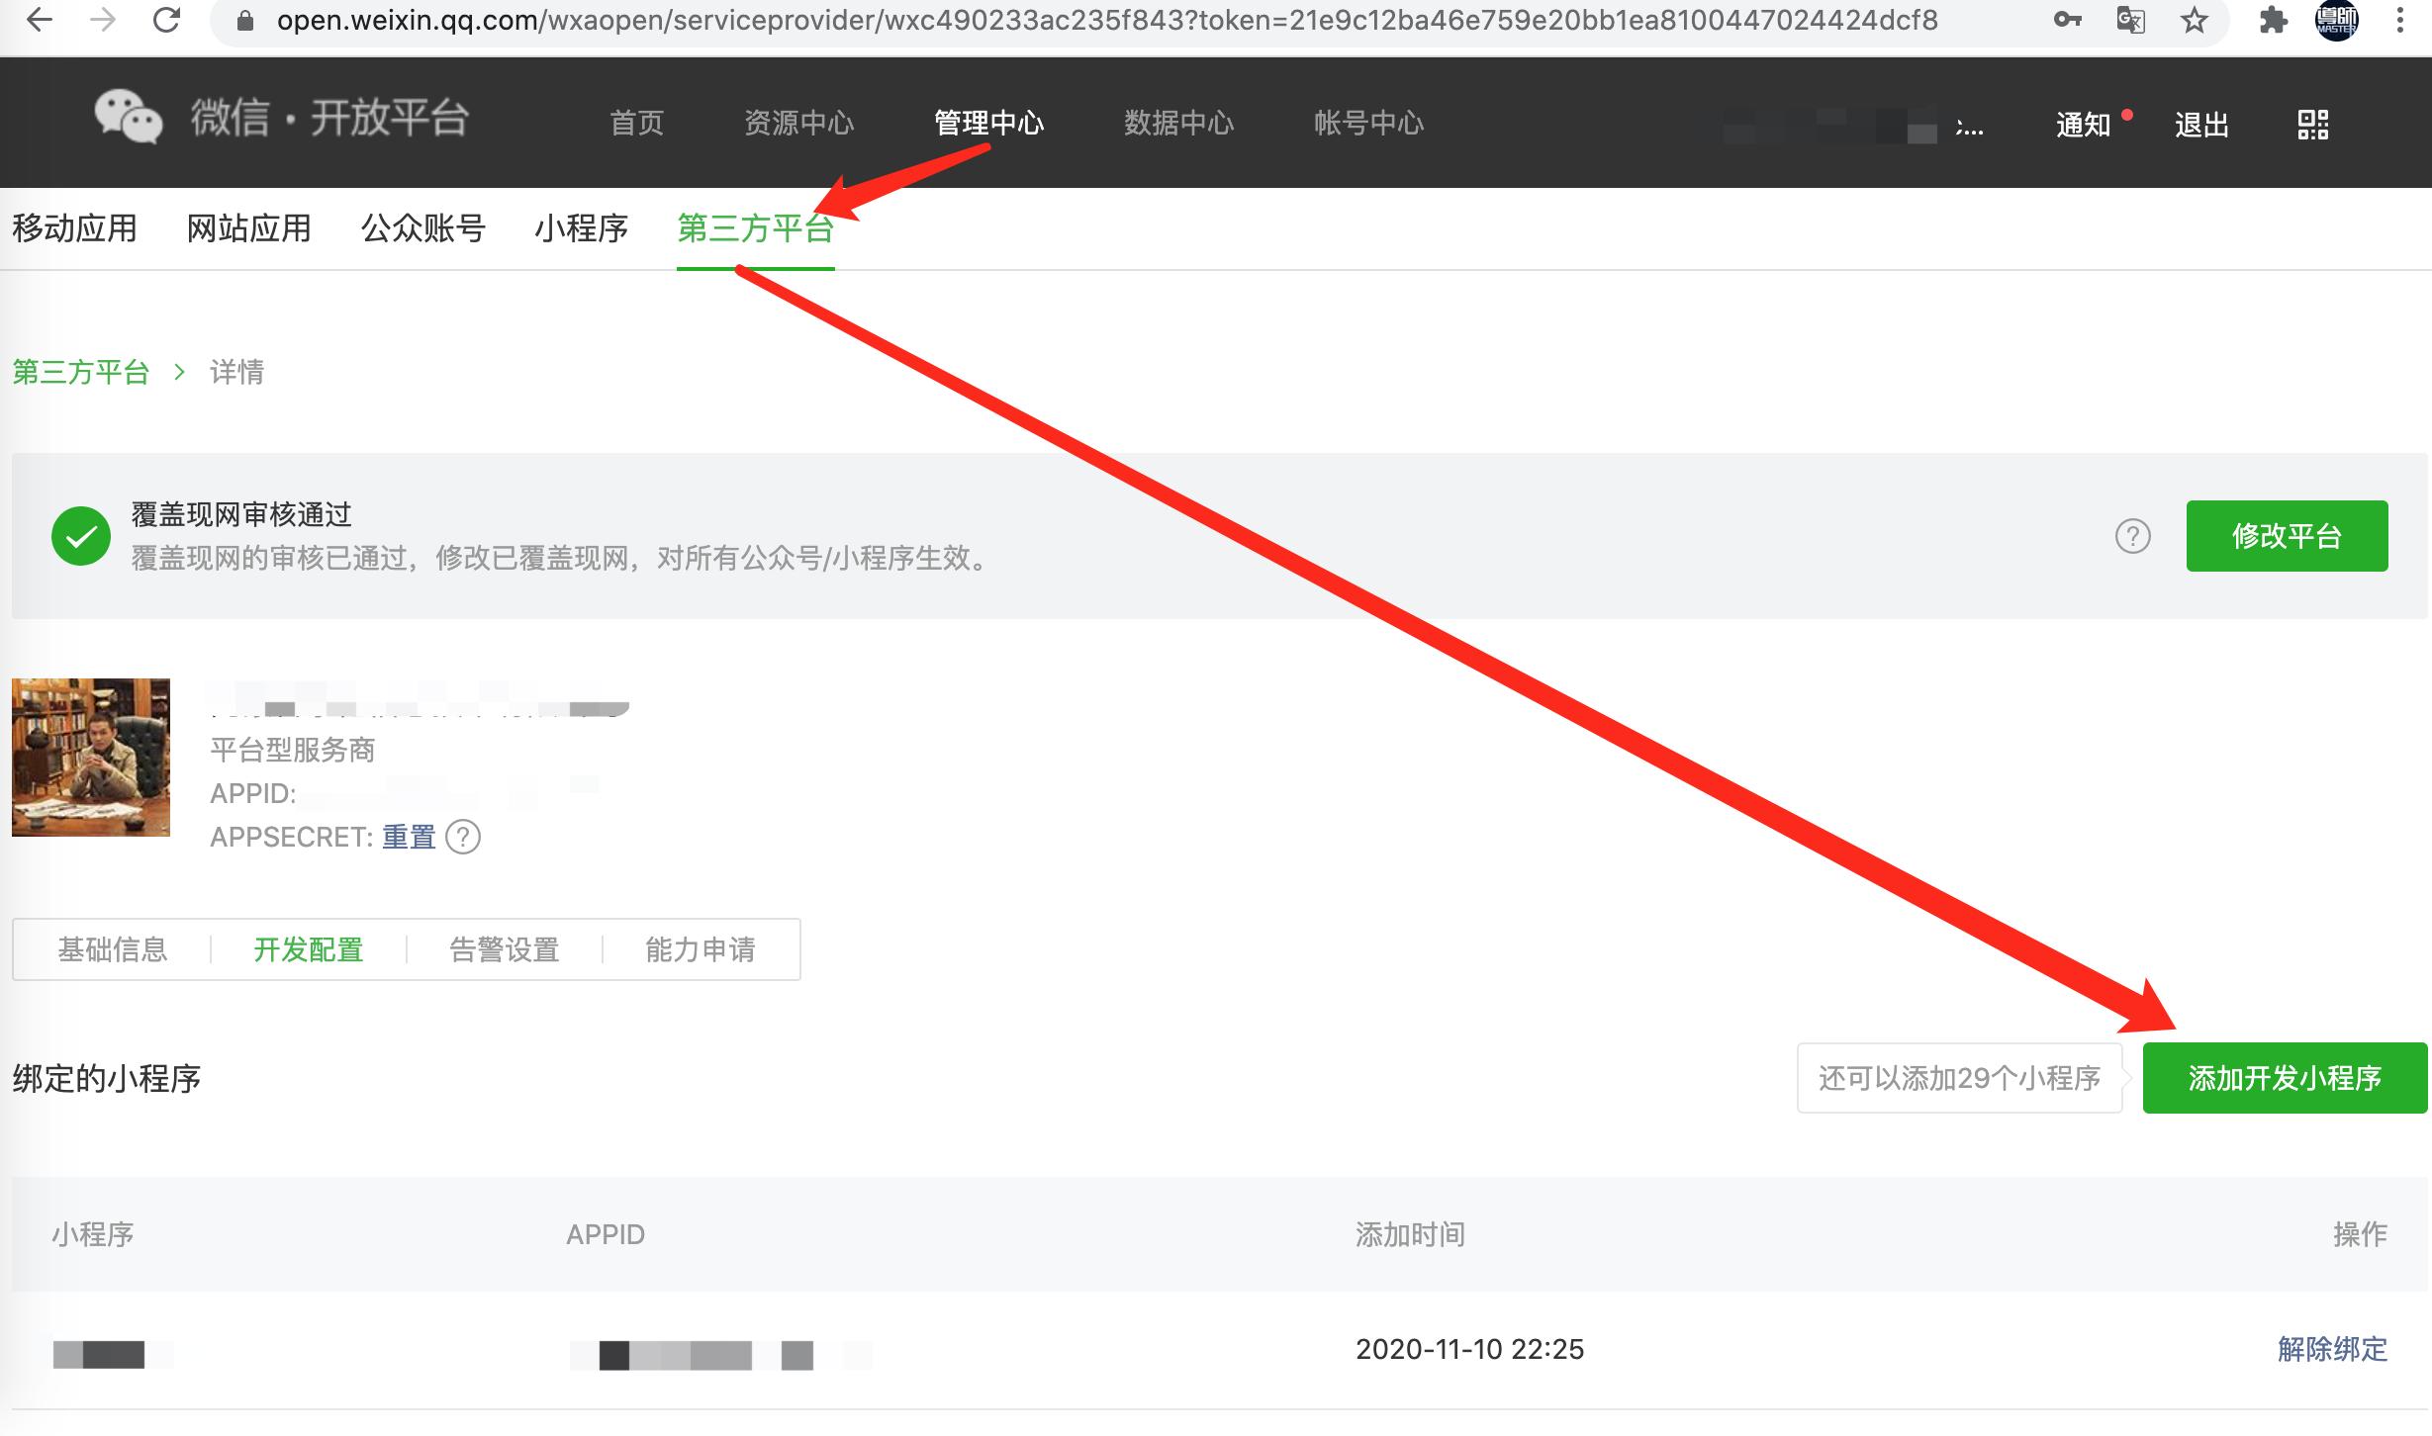Click the help icon beside 修改平台
2432x1436 pixels.
coord(2132,536)
